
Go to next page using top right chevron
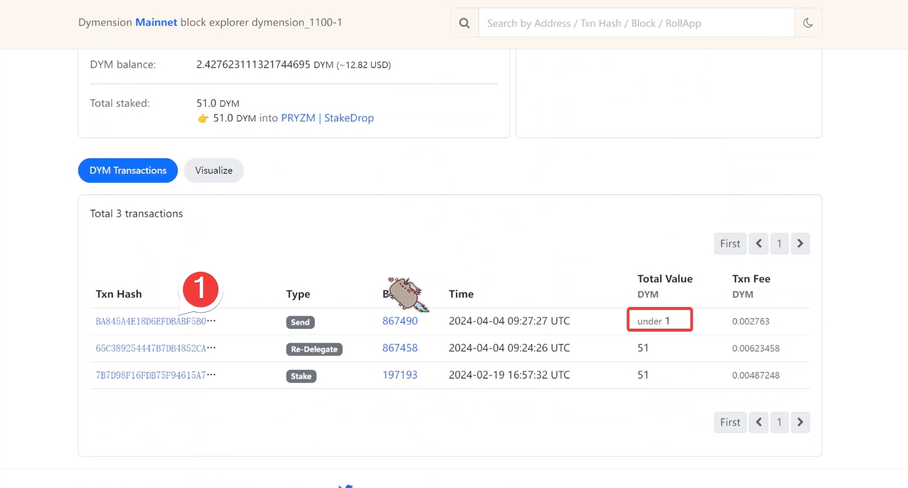pyautogui.click(x=800, y=243)
